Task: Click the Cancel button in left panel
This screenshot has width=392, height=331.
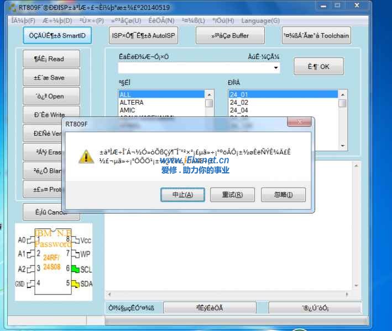Action: (x=51, y=212)
